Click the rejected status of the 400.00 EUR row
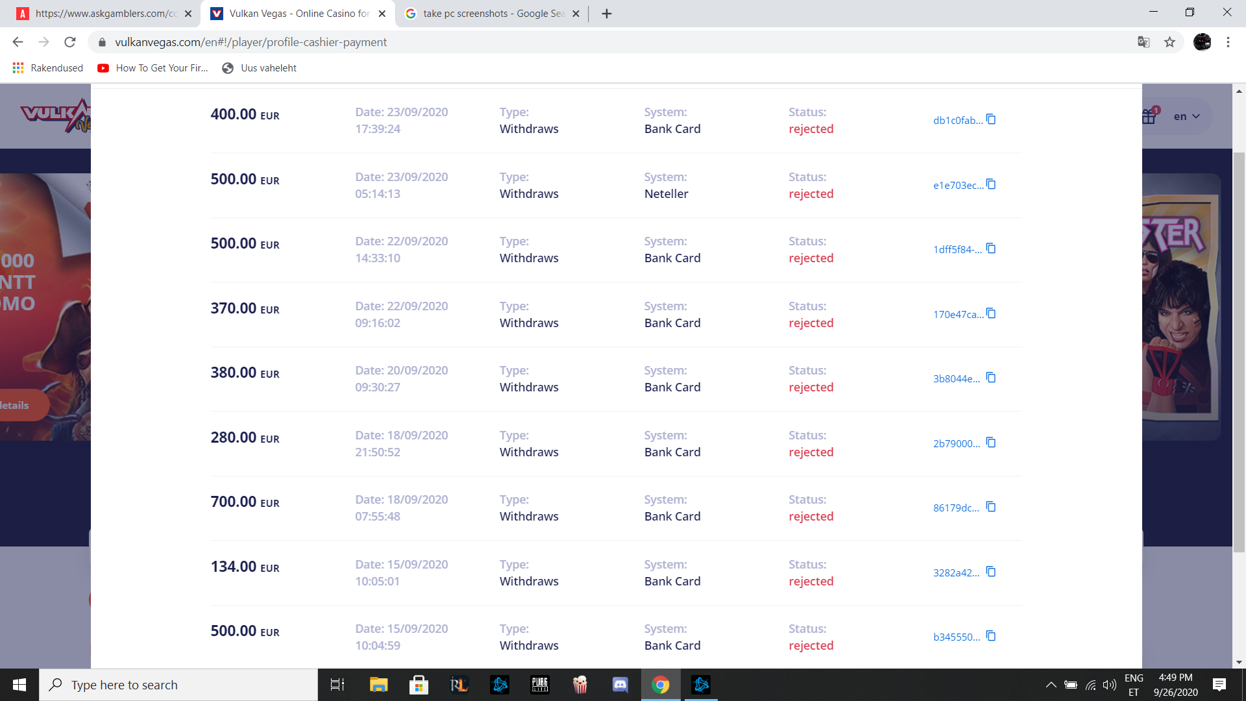 811,129
